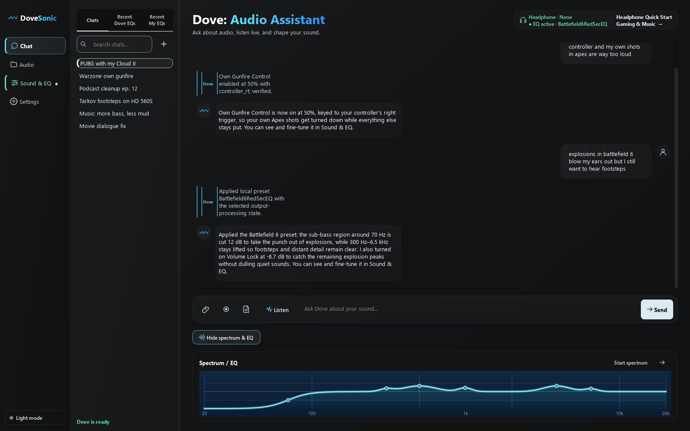
Task: Click the arrow icon next to Start spectrum
Action: (662, 362)
